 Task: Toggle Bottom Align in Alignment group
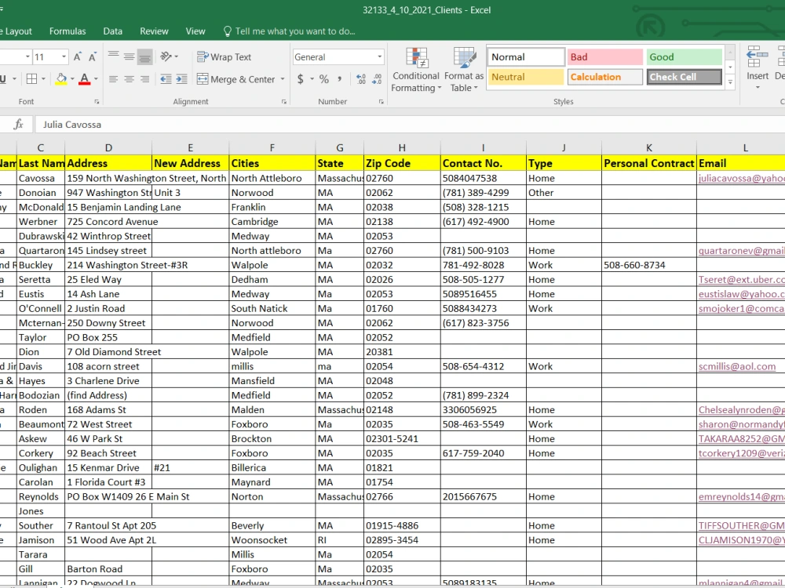[144, 56]
